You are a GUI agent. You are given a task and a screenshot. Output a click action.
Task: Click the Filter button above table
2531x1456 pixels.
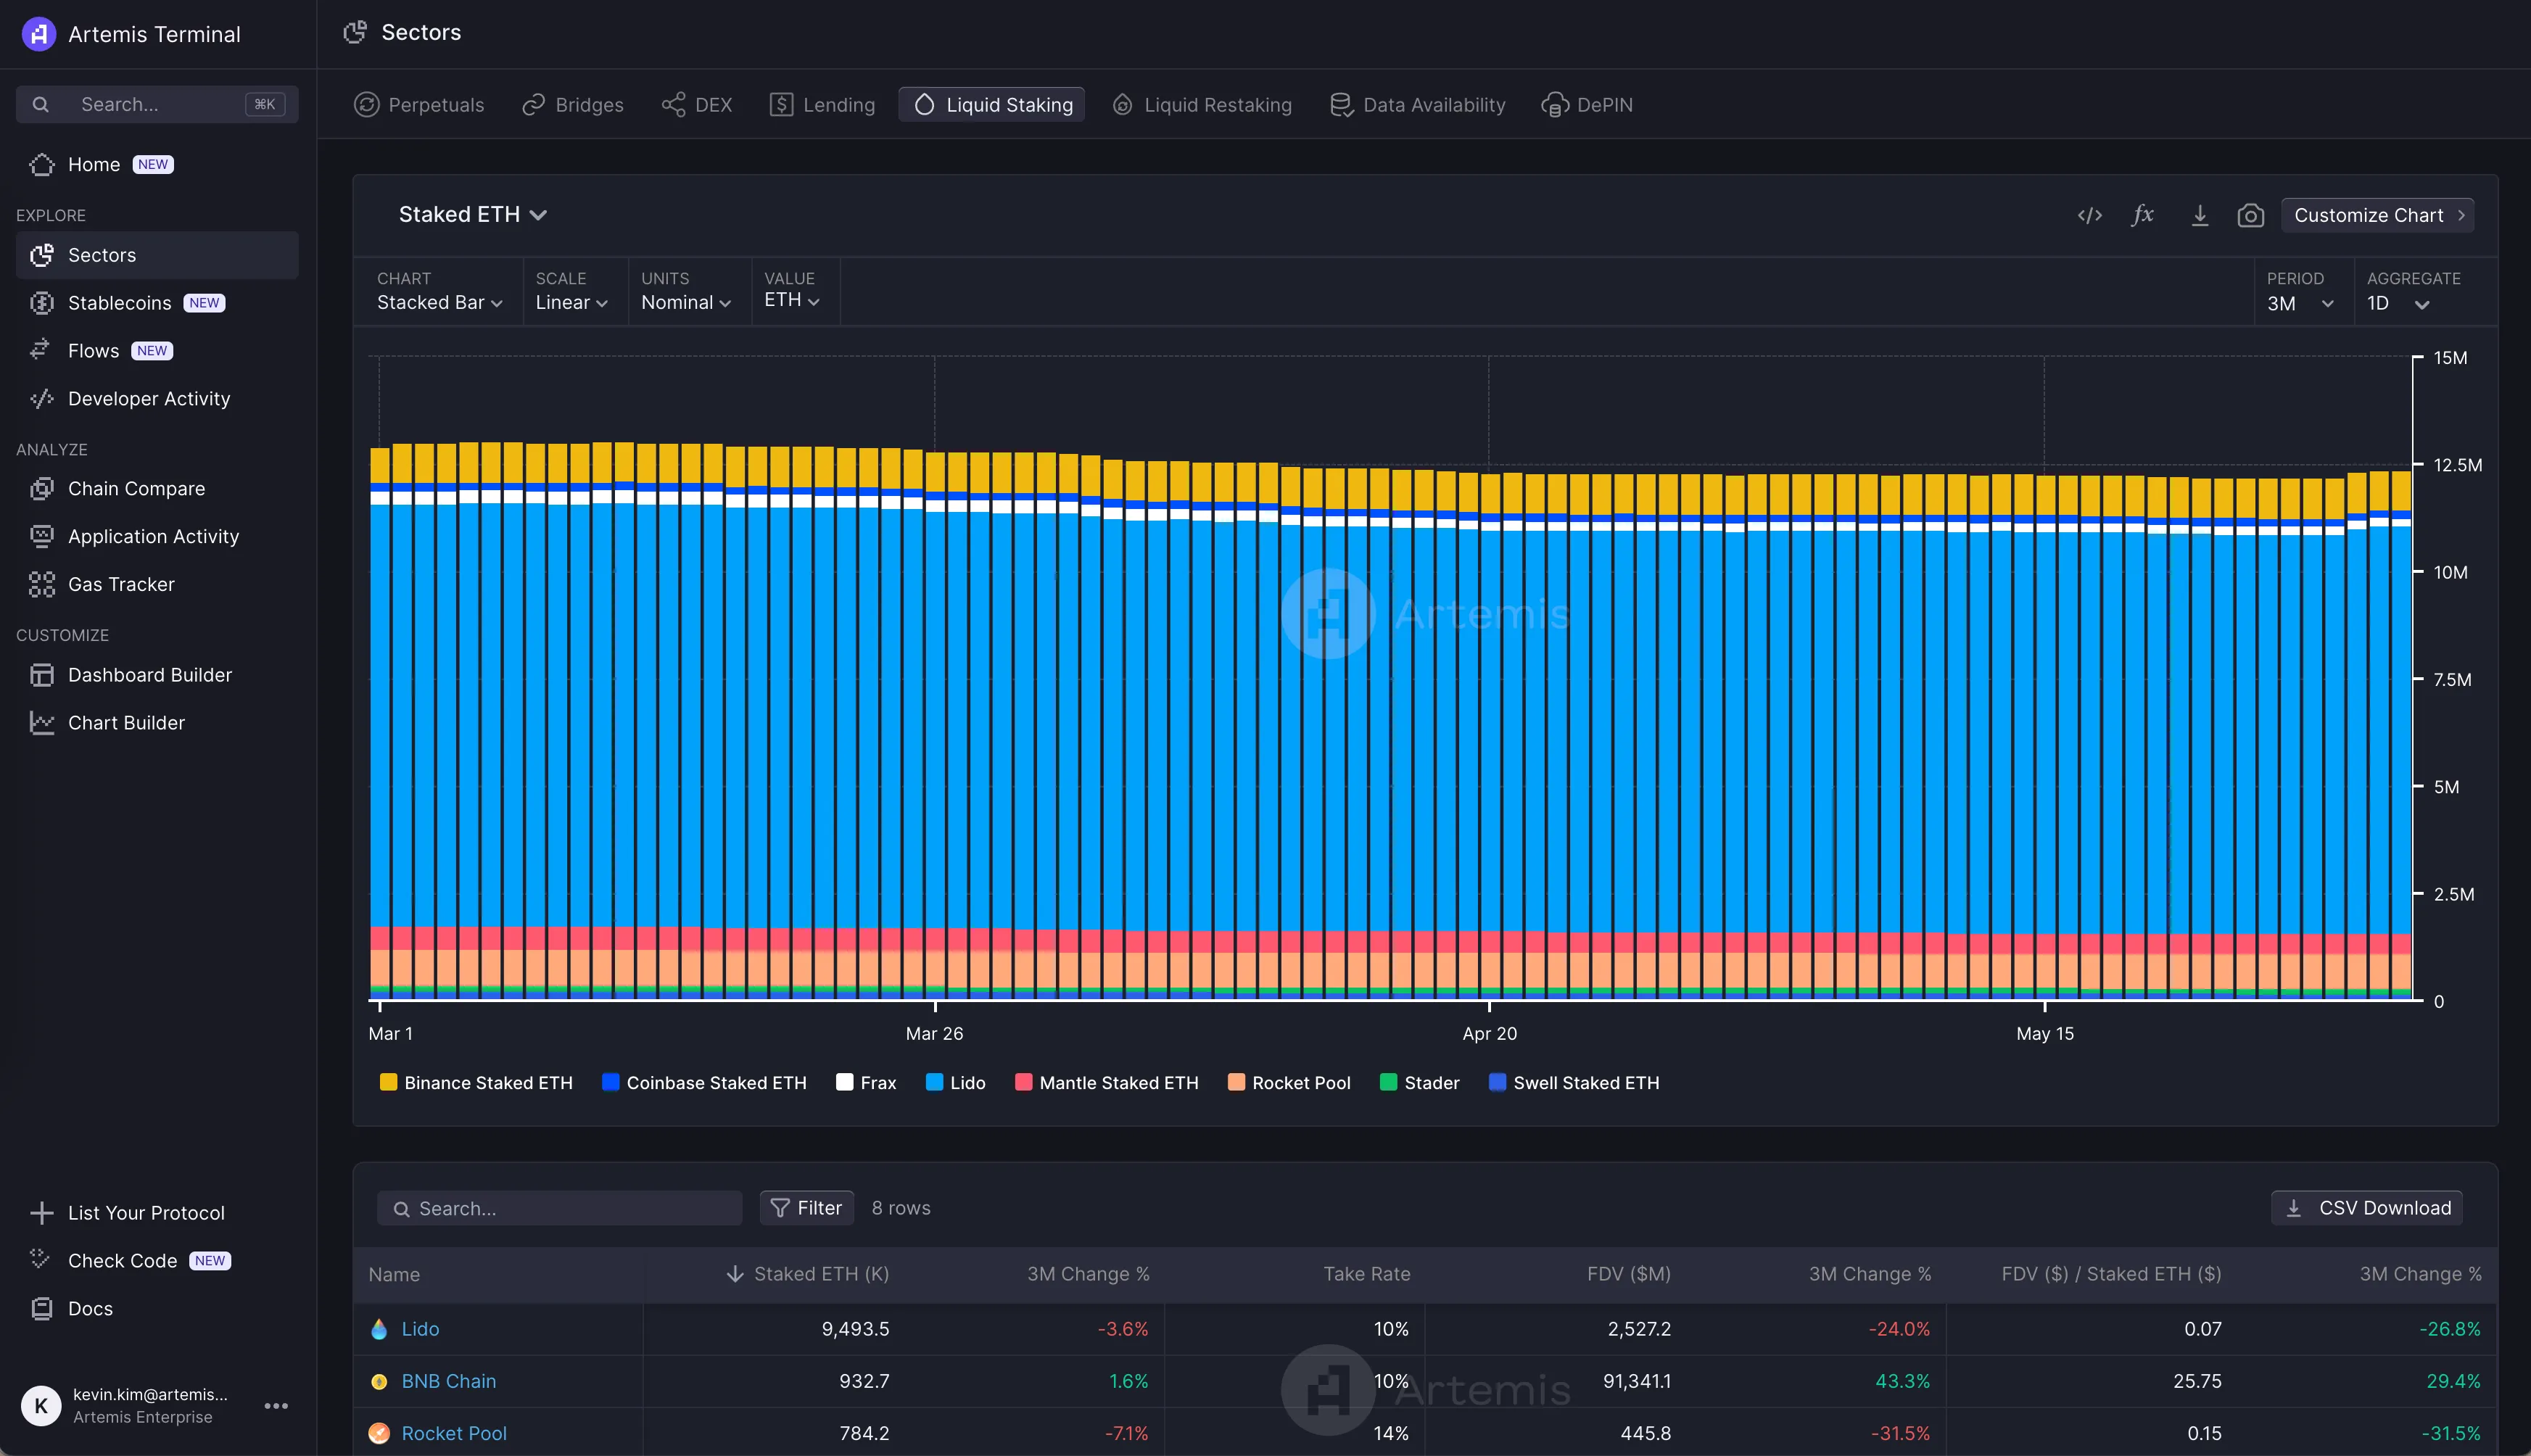pyautogui.click(x=806, y=1208)
